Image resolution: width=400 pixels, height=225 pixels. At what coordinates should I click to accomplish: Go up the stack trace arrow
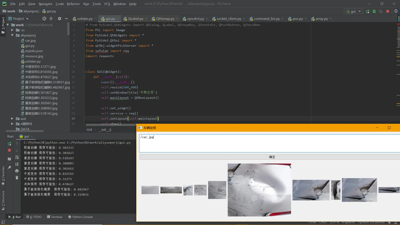point(17,144)
